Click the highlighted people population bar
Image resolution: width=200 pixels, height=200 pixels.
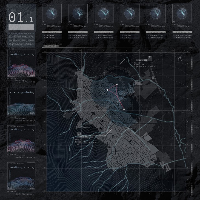52,32
